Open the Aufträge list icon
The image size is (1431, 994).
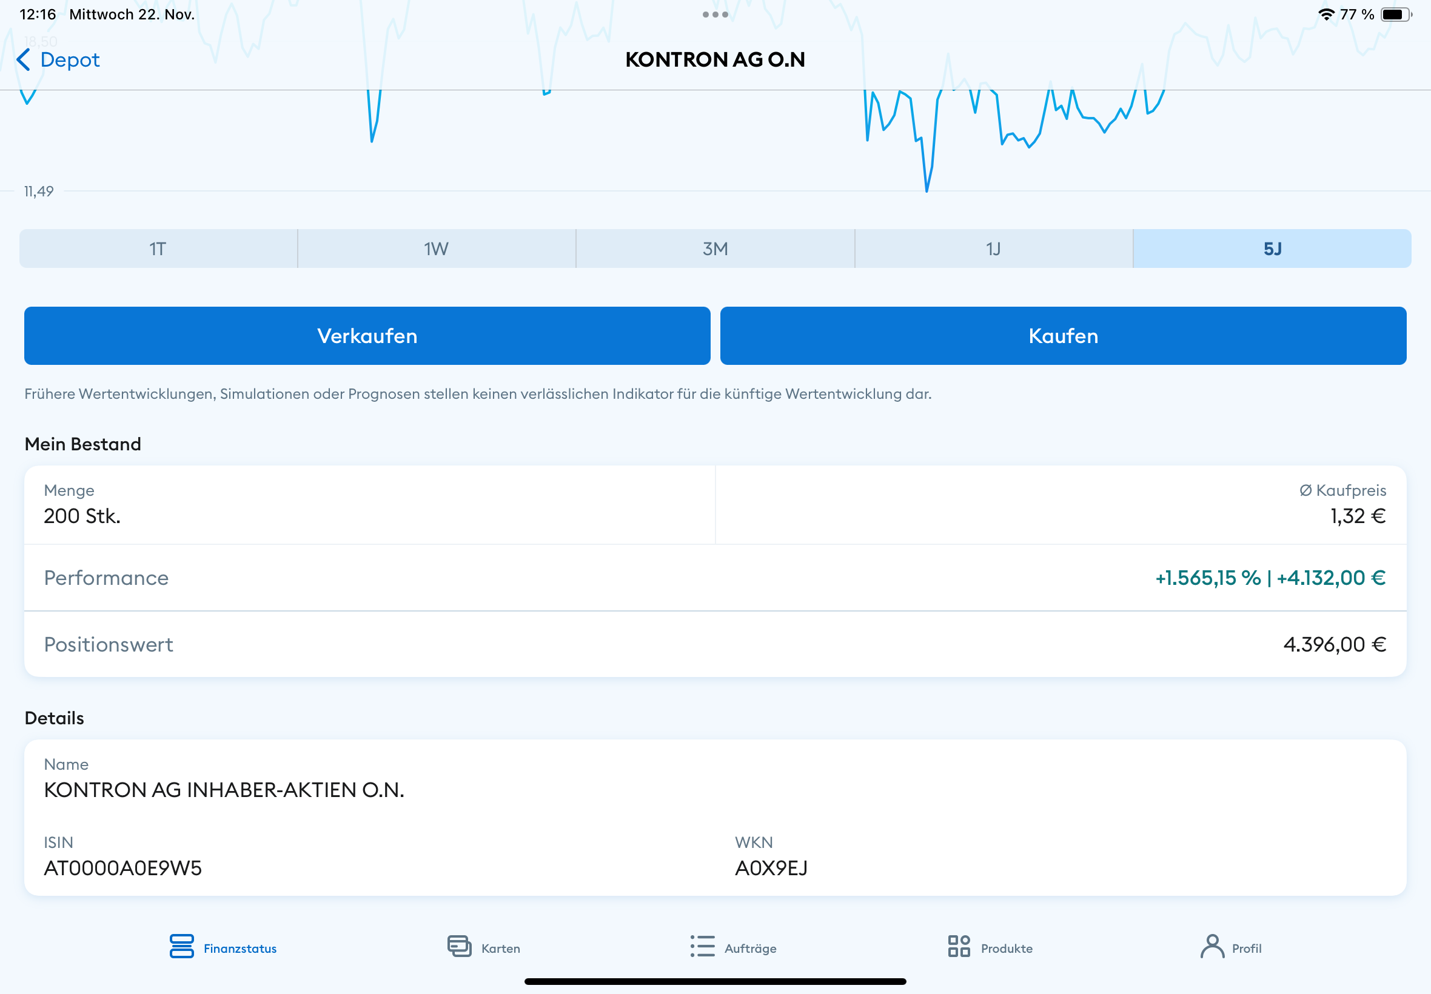702,946
